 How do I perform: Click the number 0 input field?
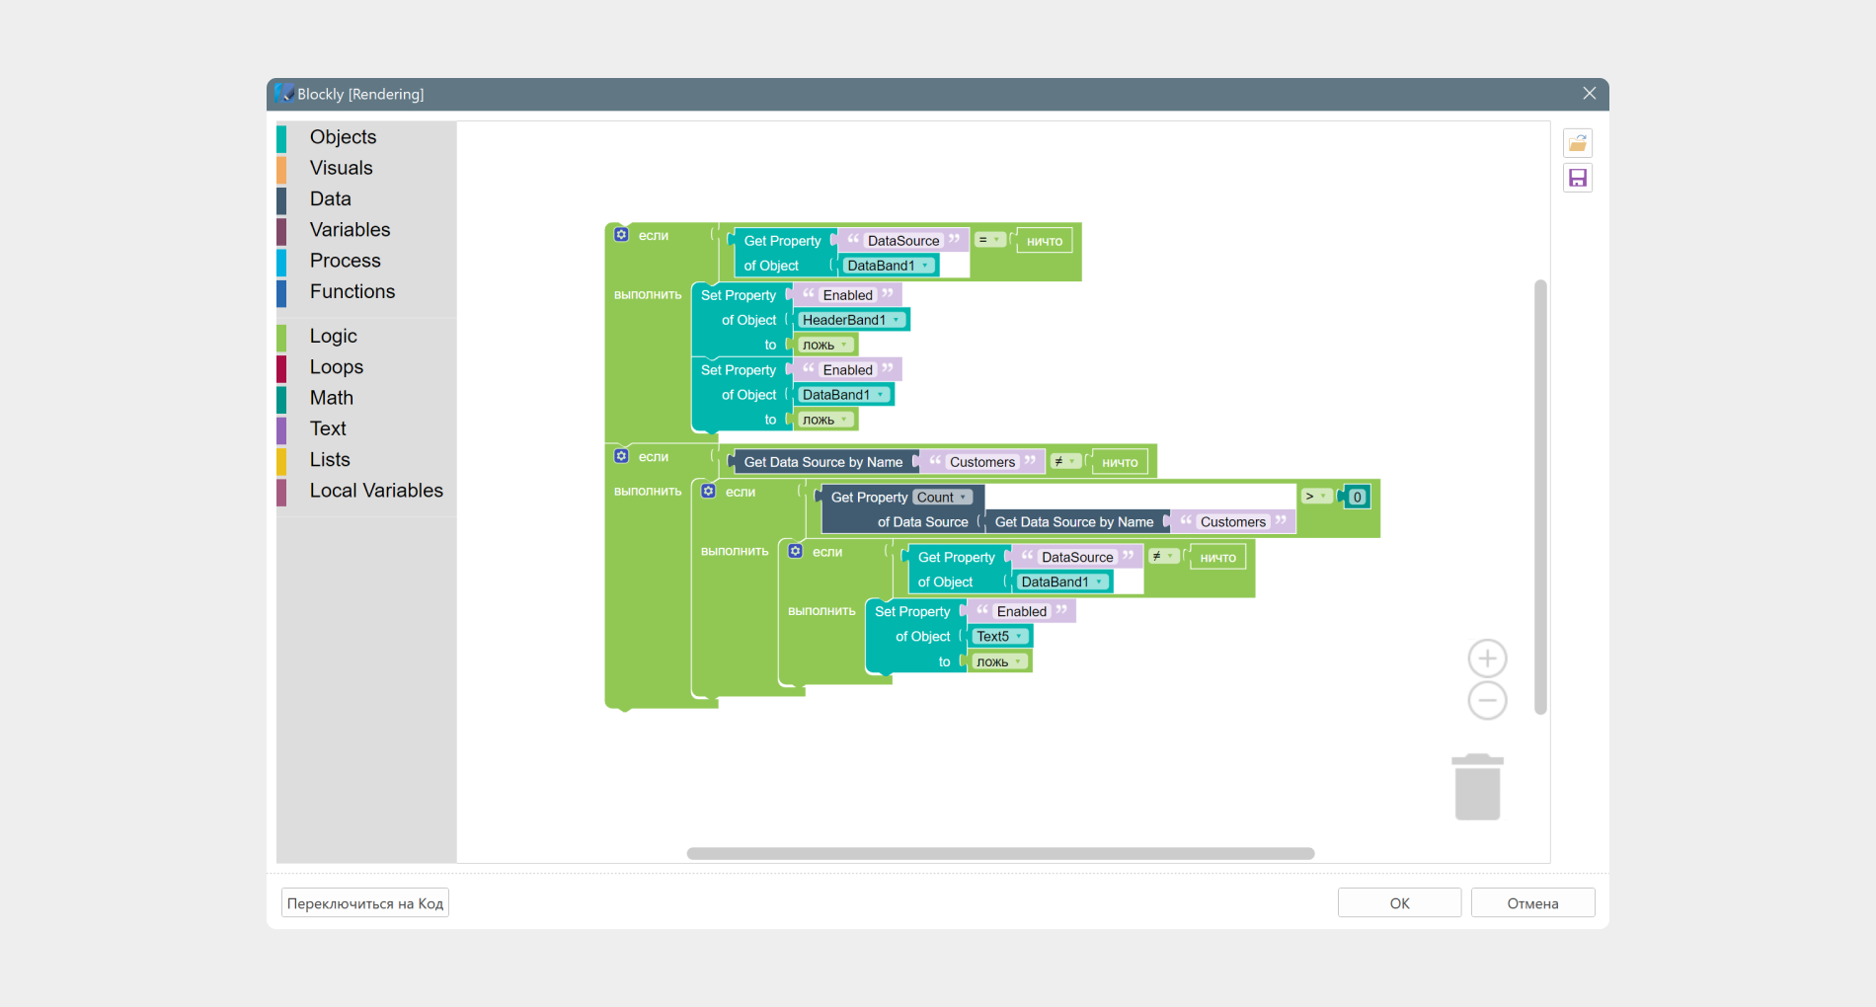1357,498
